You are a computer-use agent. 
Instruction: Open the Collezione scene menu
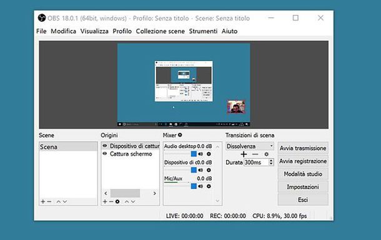pos(160,31)
